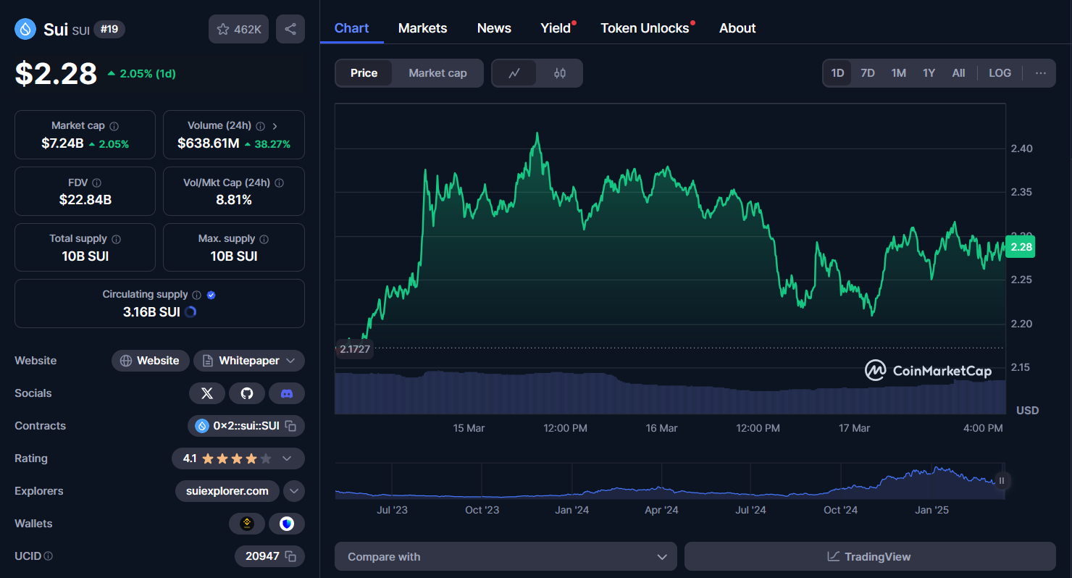
Task: Click the share icon button
Action: click(290, 29)
